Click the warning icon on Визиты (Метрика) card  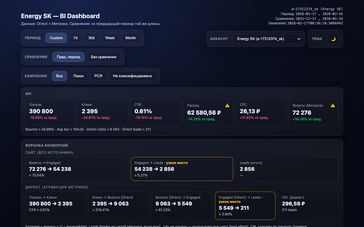pyautogui.click(x=333, y=105)
